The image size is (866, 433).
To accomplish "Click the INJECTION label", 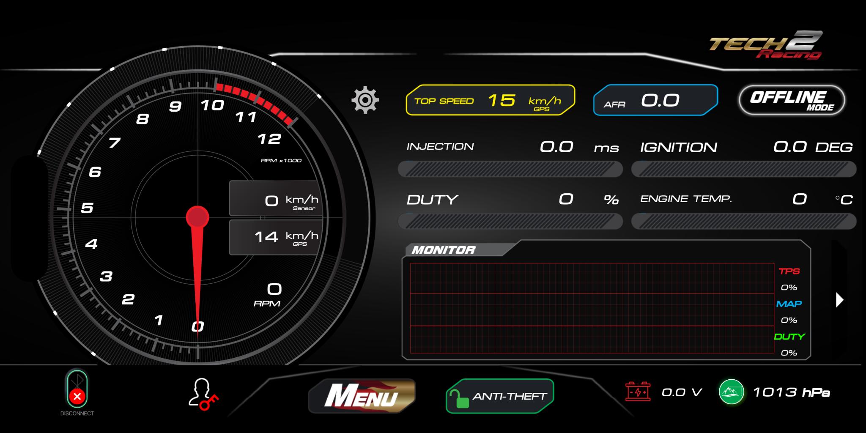I will tap(440, 146).
